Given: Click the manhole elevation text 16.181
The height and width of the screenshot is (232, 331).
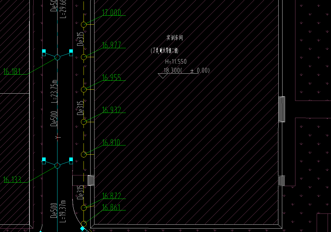Looking at the screenshot, I should coord(12,71).
